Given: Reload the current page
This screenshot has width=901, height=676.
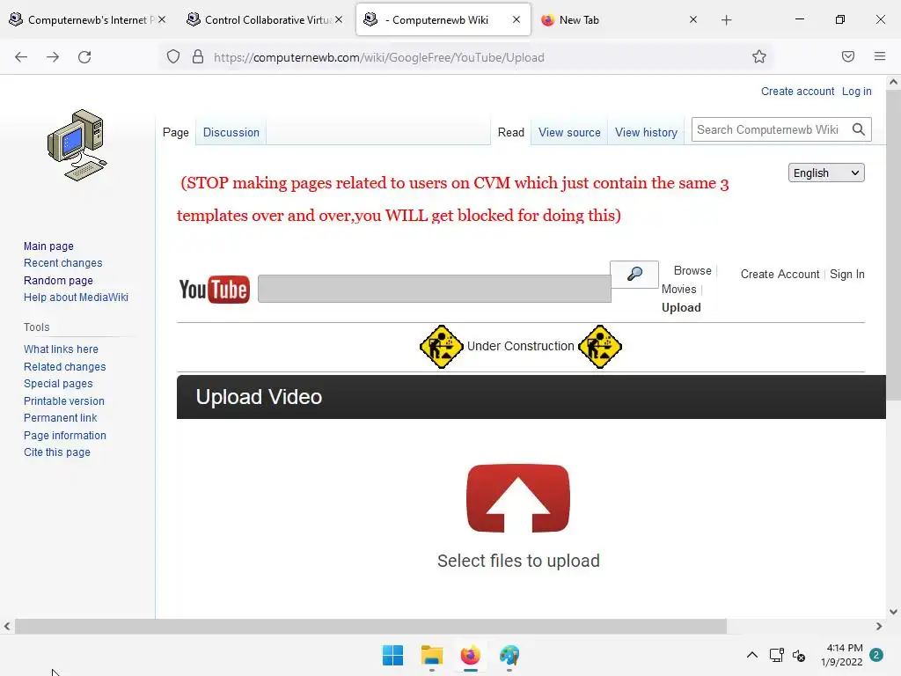Looking at the screenshot, I should click(84, 57).
